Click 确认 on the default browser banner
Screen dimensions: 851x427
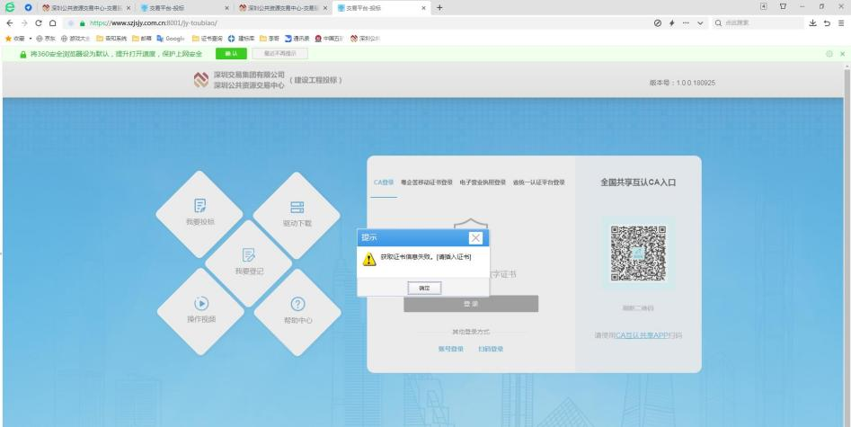tap(230, 54)
